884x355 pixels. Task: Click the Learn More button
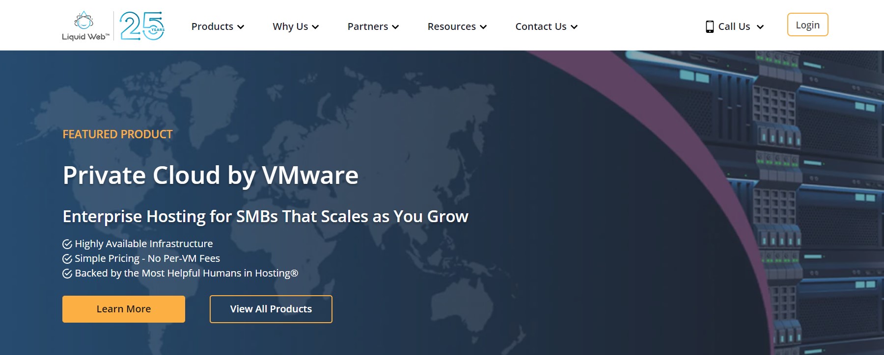coord(124,309)
